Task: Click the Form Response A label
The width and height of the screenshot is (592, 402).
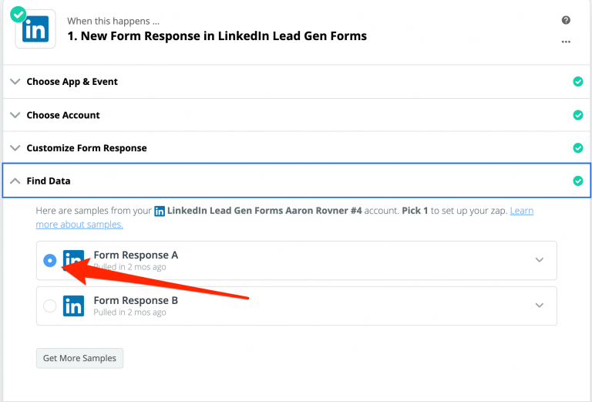Action: pos(136,255)
